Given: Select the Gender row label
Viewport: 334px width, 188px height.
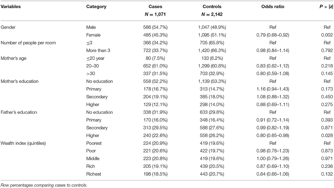Looking at the screenshot, I should pyautogui.click(x=8, y=27).
